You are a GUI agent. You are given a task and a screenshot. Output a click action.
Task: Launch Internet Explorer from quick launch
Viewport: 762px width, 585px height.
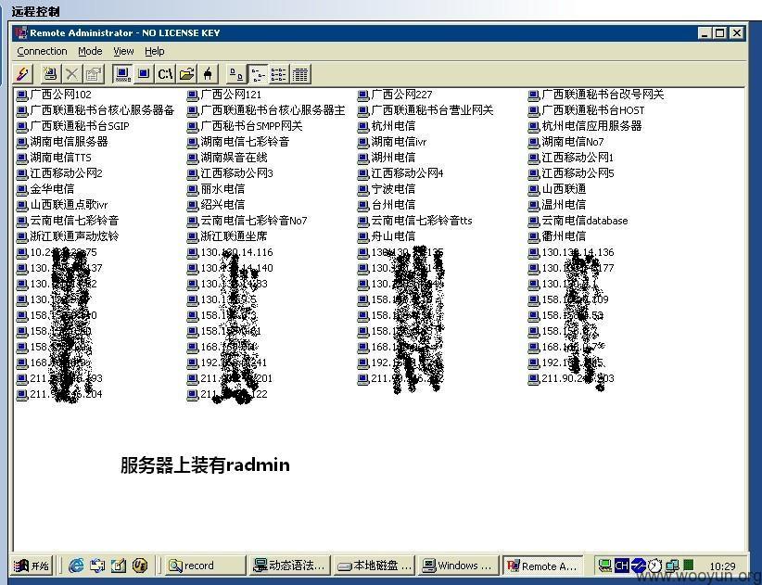76,566
